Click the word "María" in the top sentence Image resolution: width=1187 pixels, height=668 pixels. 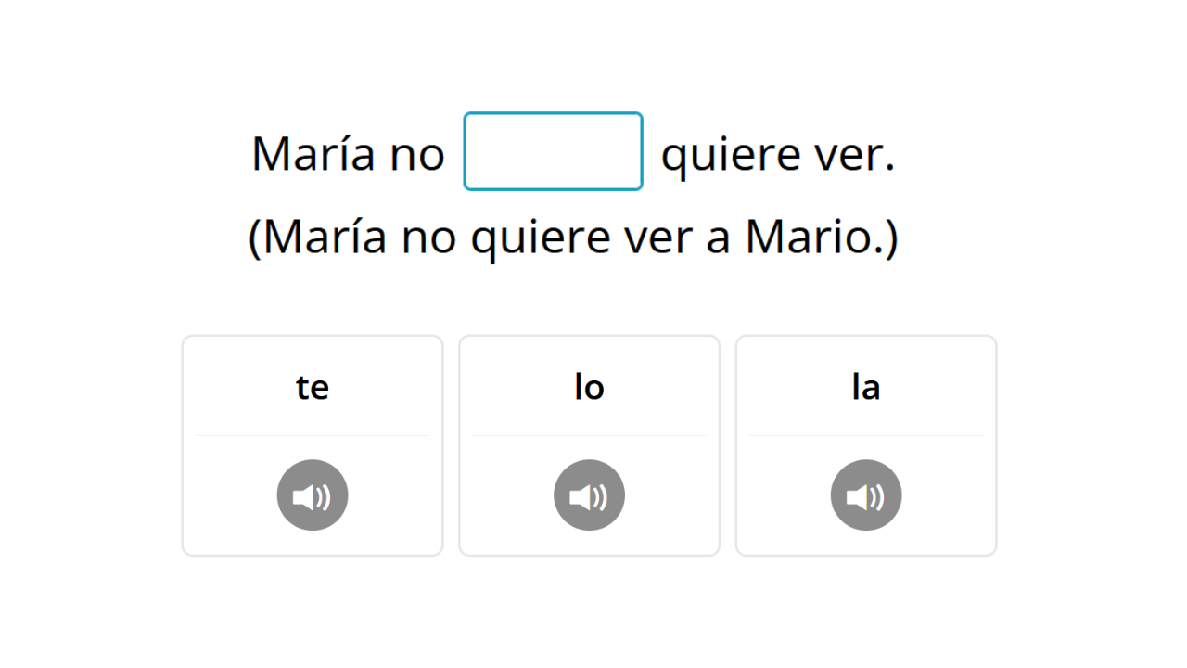click(x=313, y=153)
